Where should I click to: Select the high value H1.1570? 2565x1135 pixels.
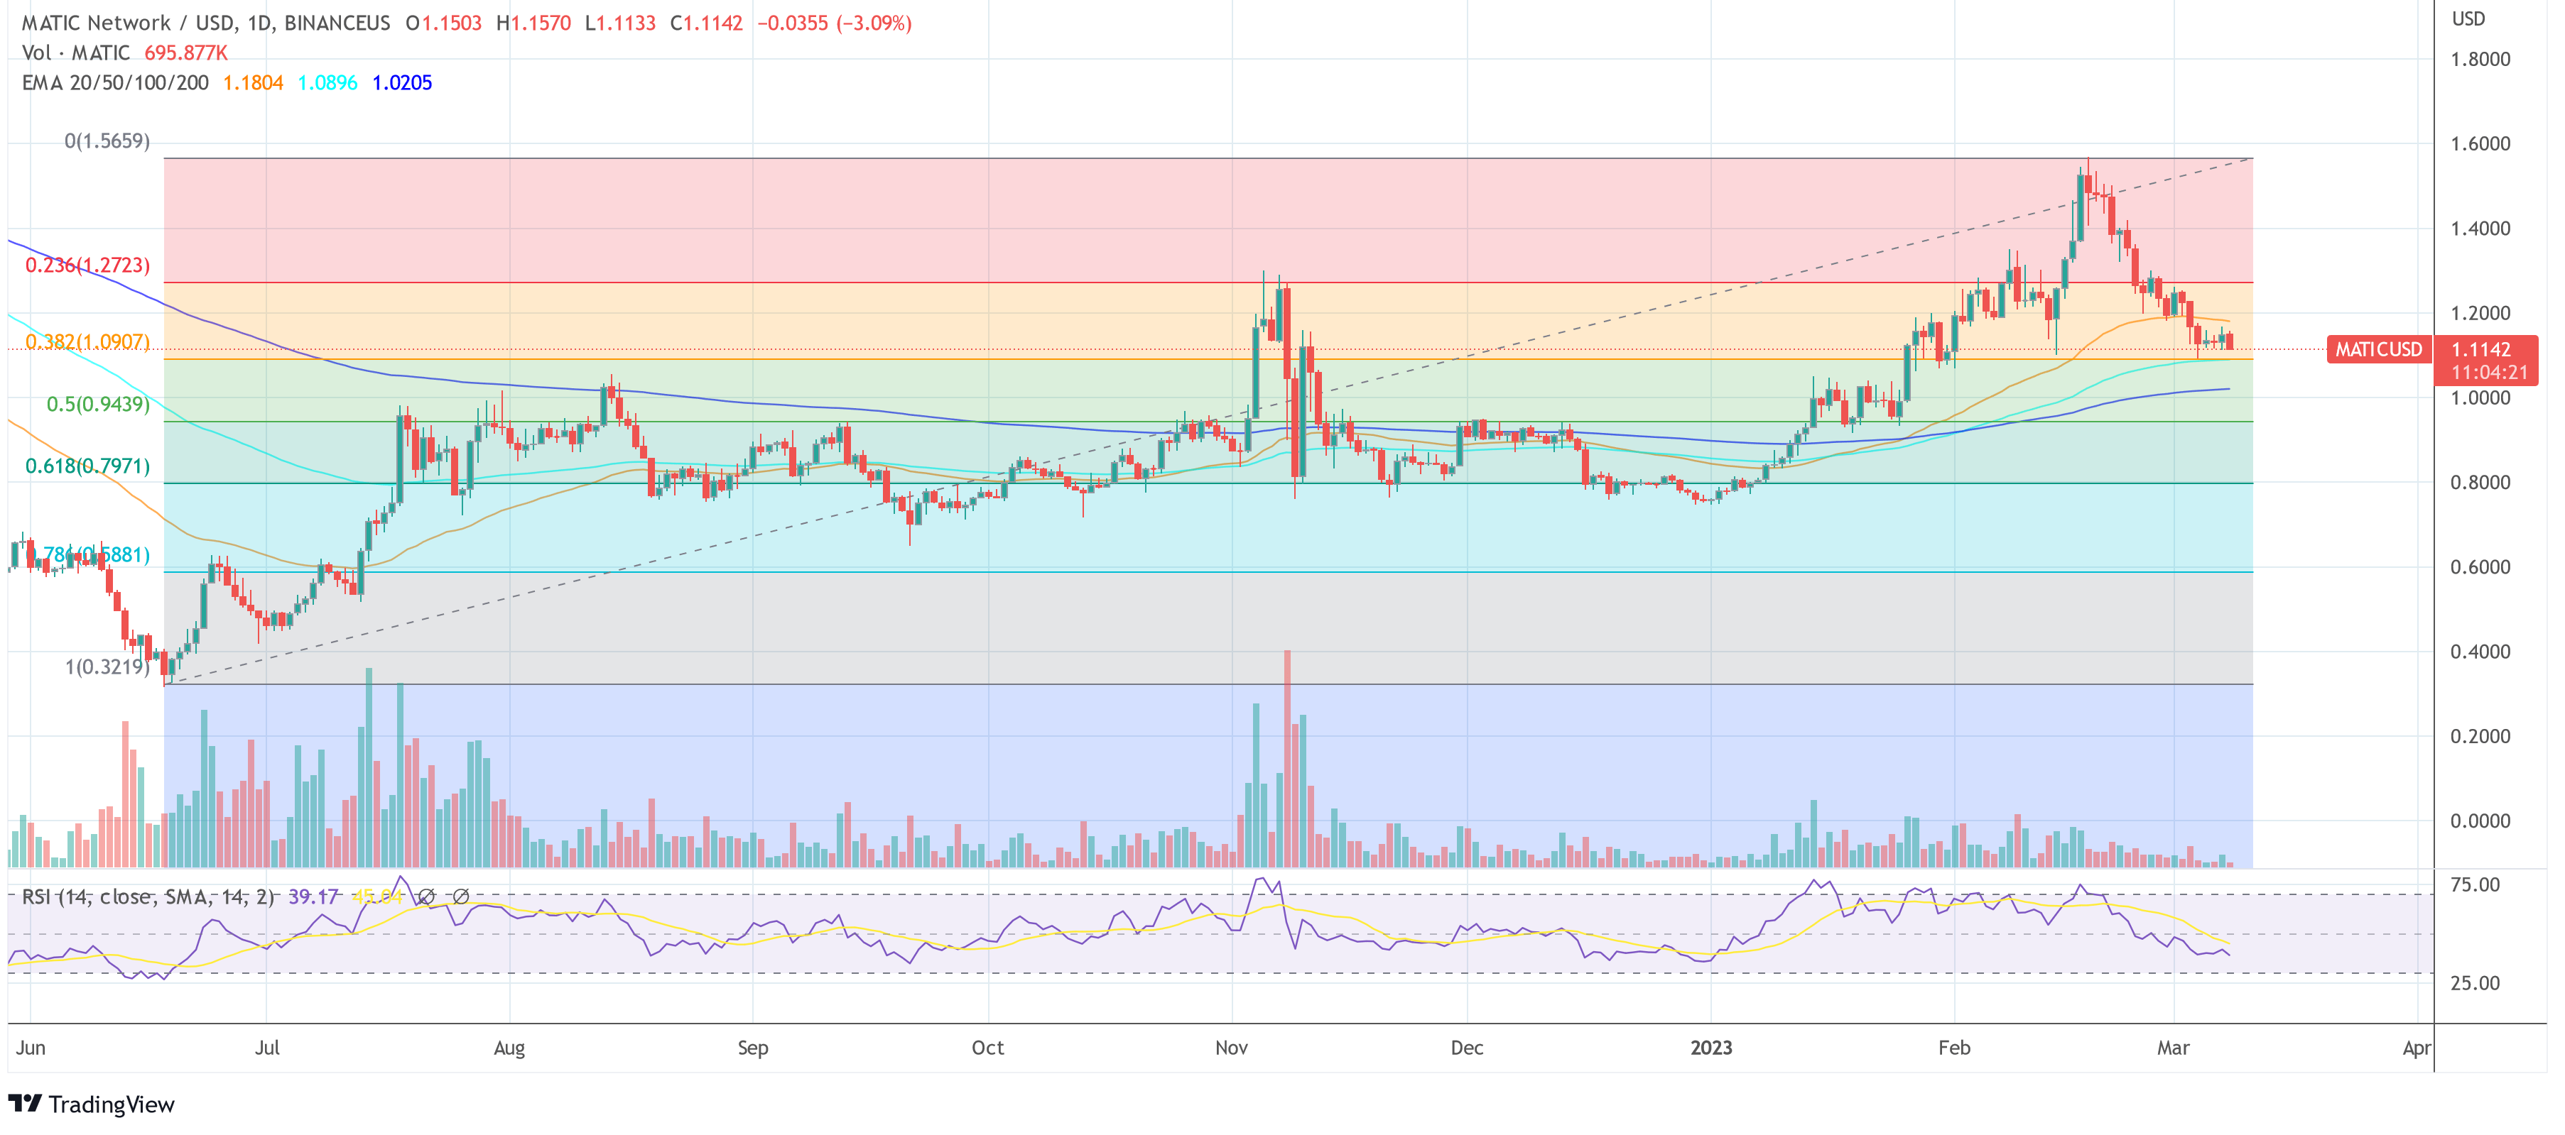pos(533,23)
